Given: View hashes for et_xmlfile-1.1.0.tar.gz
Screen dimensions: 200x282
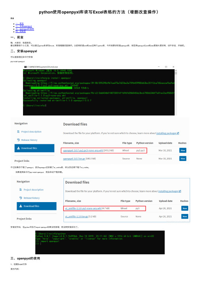Looking at the screenshot, I should pyautogui.click(x=185, y=216).
